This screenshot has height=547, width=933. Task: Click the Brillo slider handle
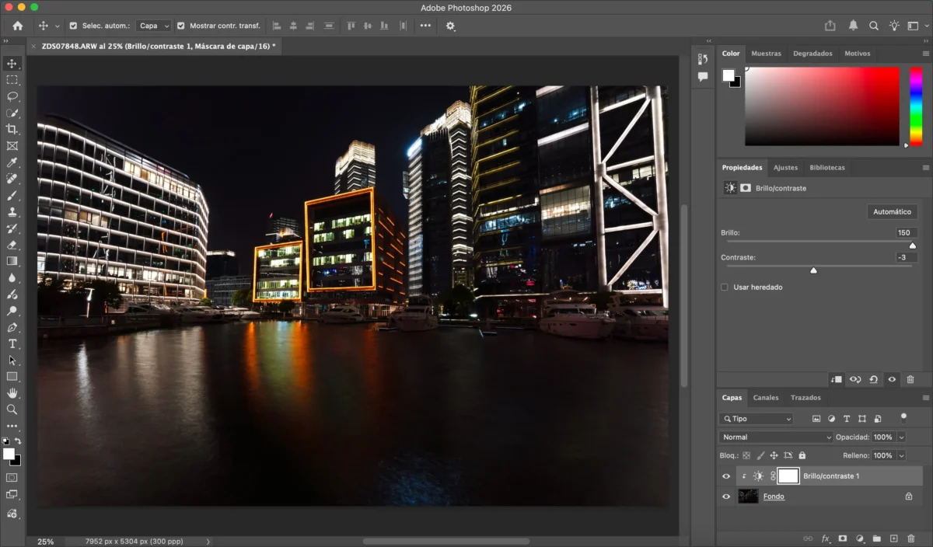point(913,246)
